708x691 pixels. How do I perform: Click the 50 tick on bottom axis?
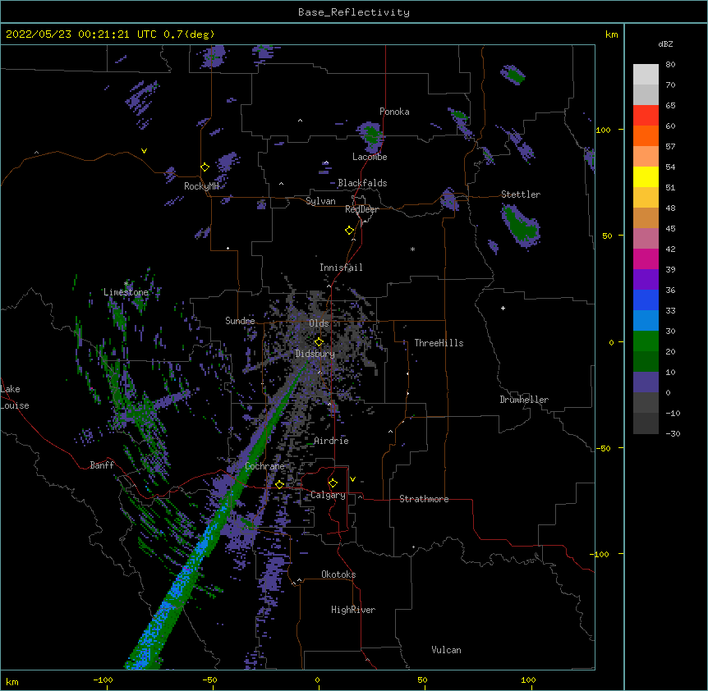422,680
